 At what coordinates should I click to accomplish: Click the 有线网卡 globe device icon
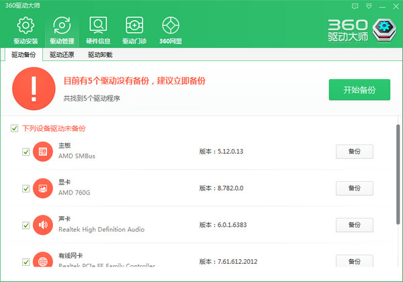[43, 260]
